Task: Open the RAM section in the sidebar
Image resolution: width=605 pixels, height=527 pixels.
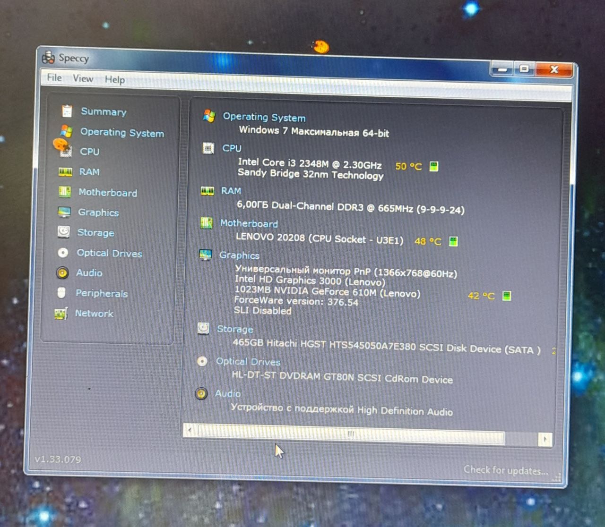Action: point(89,172)
